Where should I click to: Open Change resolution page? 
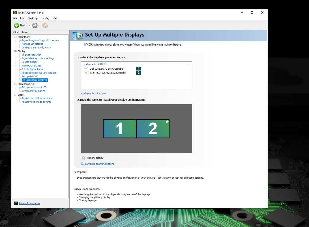[31, 55]
